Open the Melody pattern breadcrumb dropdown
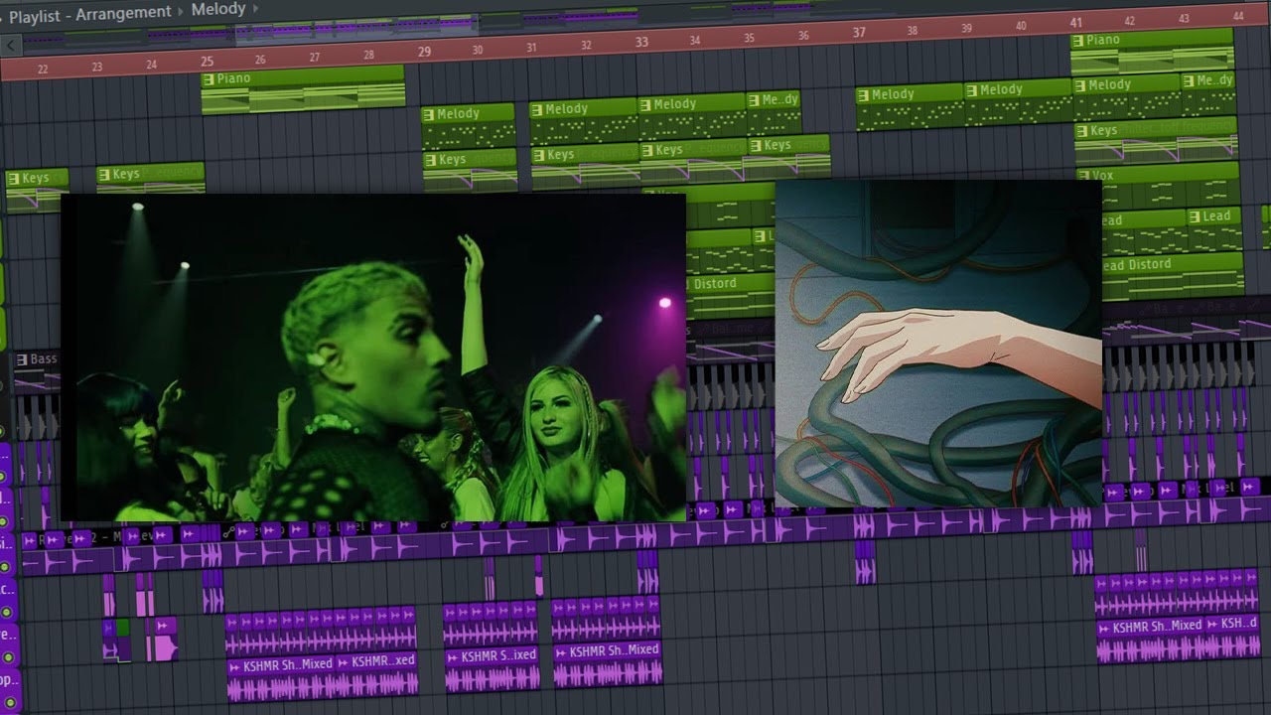This screenshot has width=1271, height=715. tap(217, 9)
